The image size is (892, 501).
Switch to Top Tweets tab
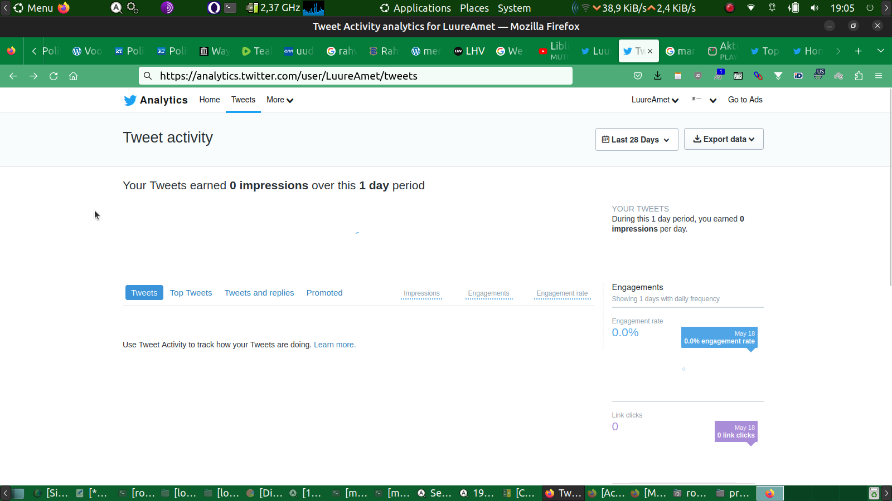point(191,293)
